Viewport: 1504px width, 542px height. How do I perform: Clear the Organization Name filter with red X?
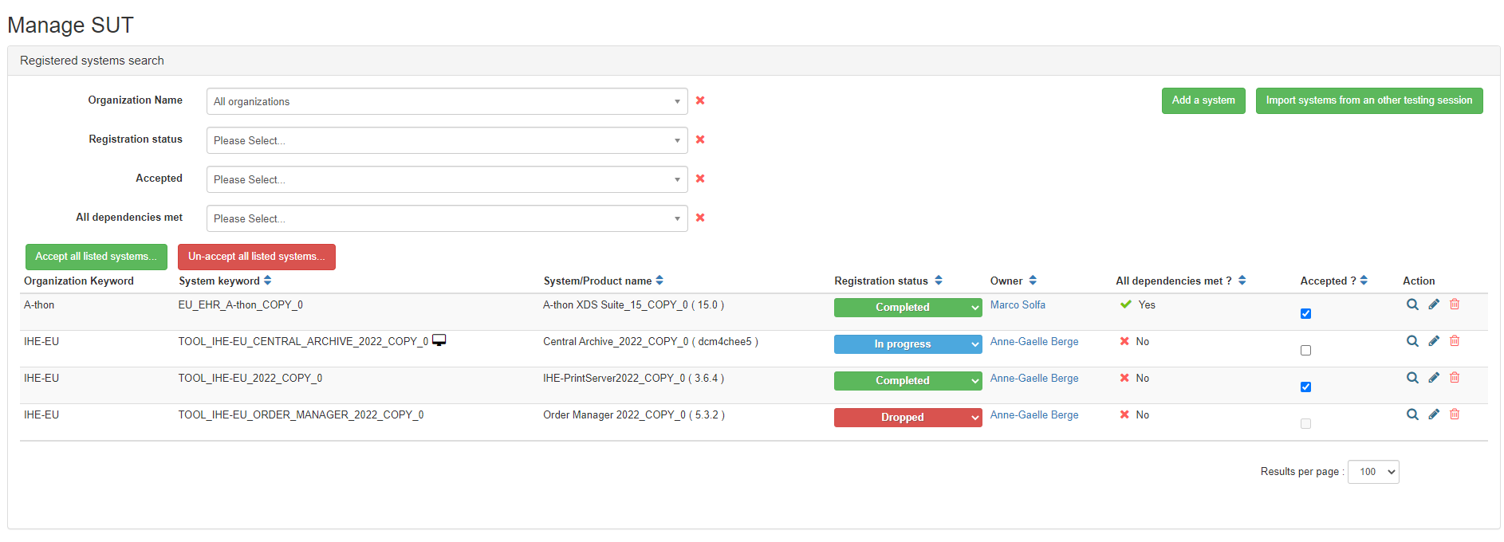(x=700, y=100)
